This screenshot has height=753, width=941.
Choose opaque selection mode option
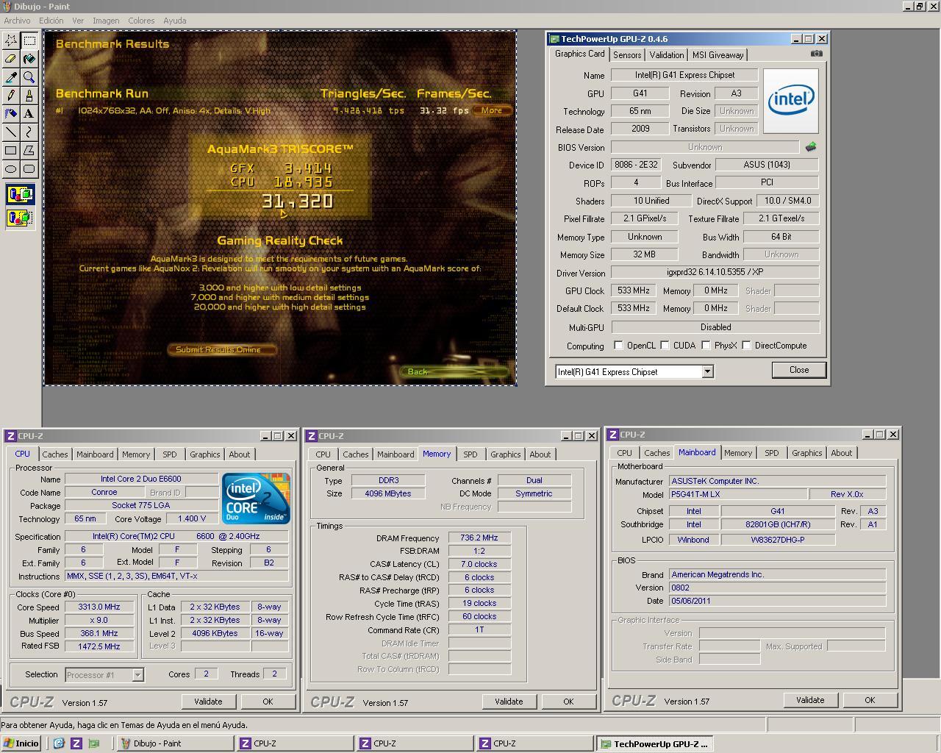point(20,195)
